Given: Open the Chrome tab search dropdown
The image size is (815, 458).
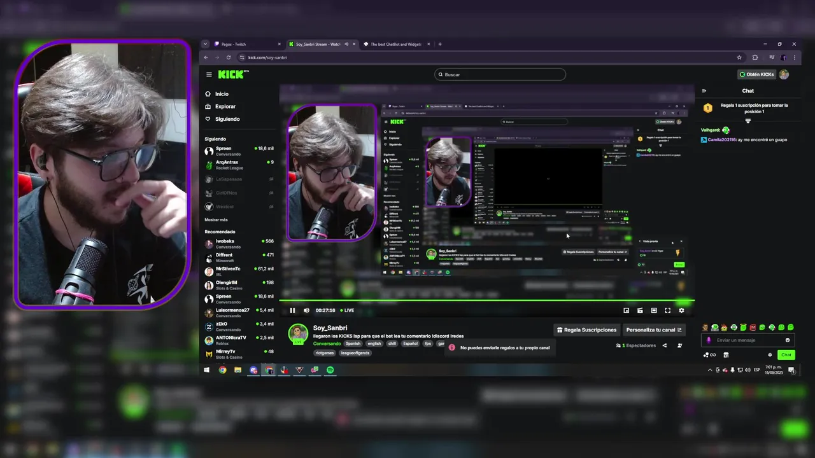Looking at the screenshot, I should point(205,44).
